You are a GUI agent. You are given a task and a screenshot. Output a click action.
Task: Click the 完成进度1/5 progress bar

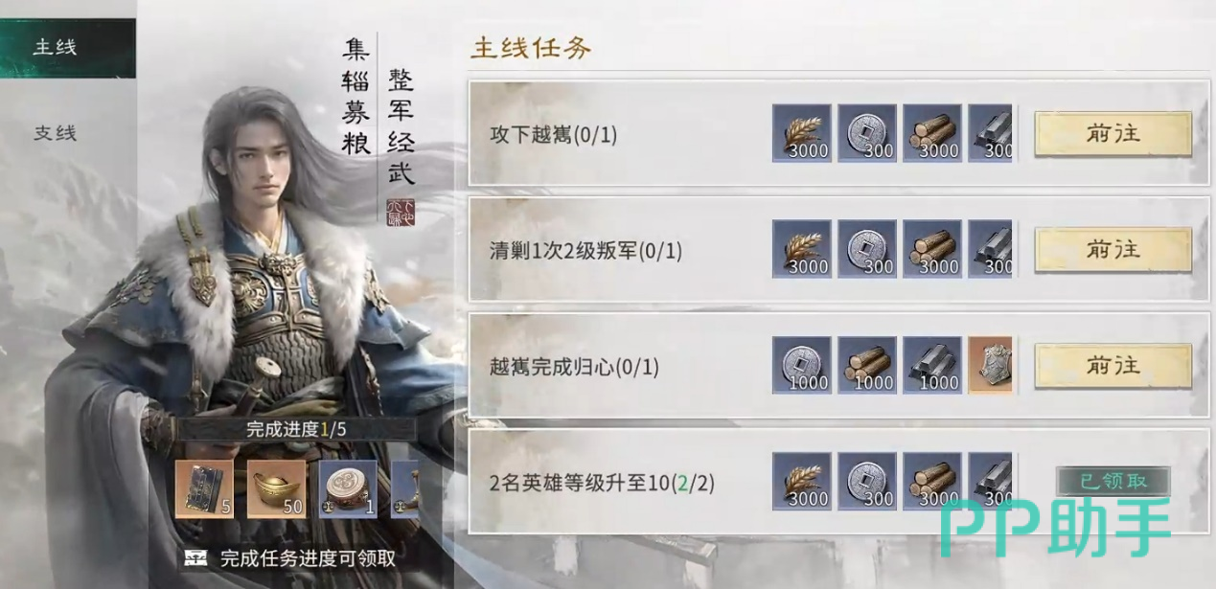(296, 429)
